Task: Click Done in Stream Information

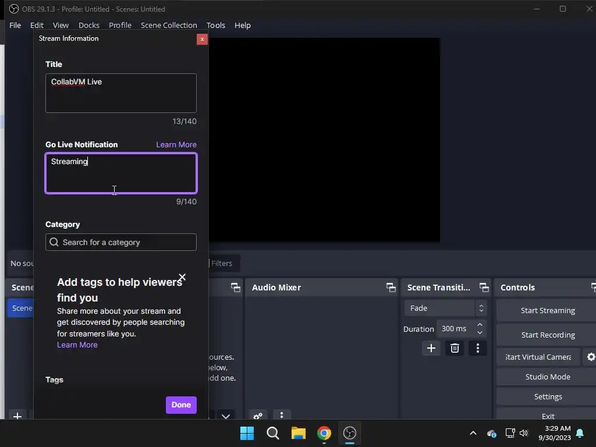Action: click(181, 405)
